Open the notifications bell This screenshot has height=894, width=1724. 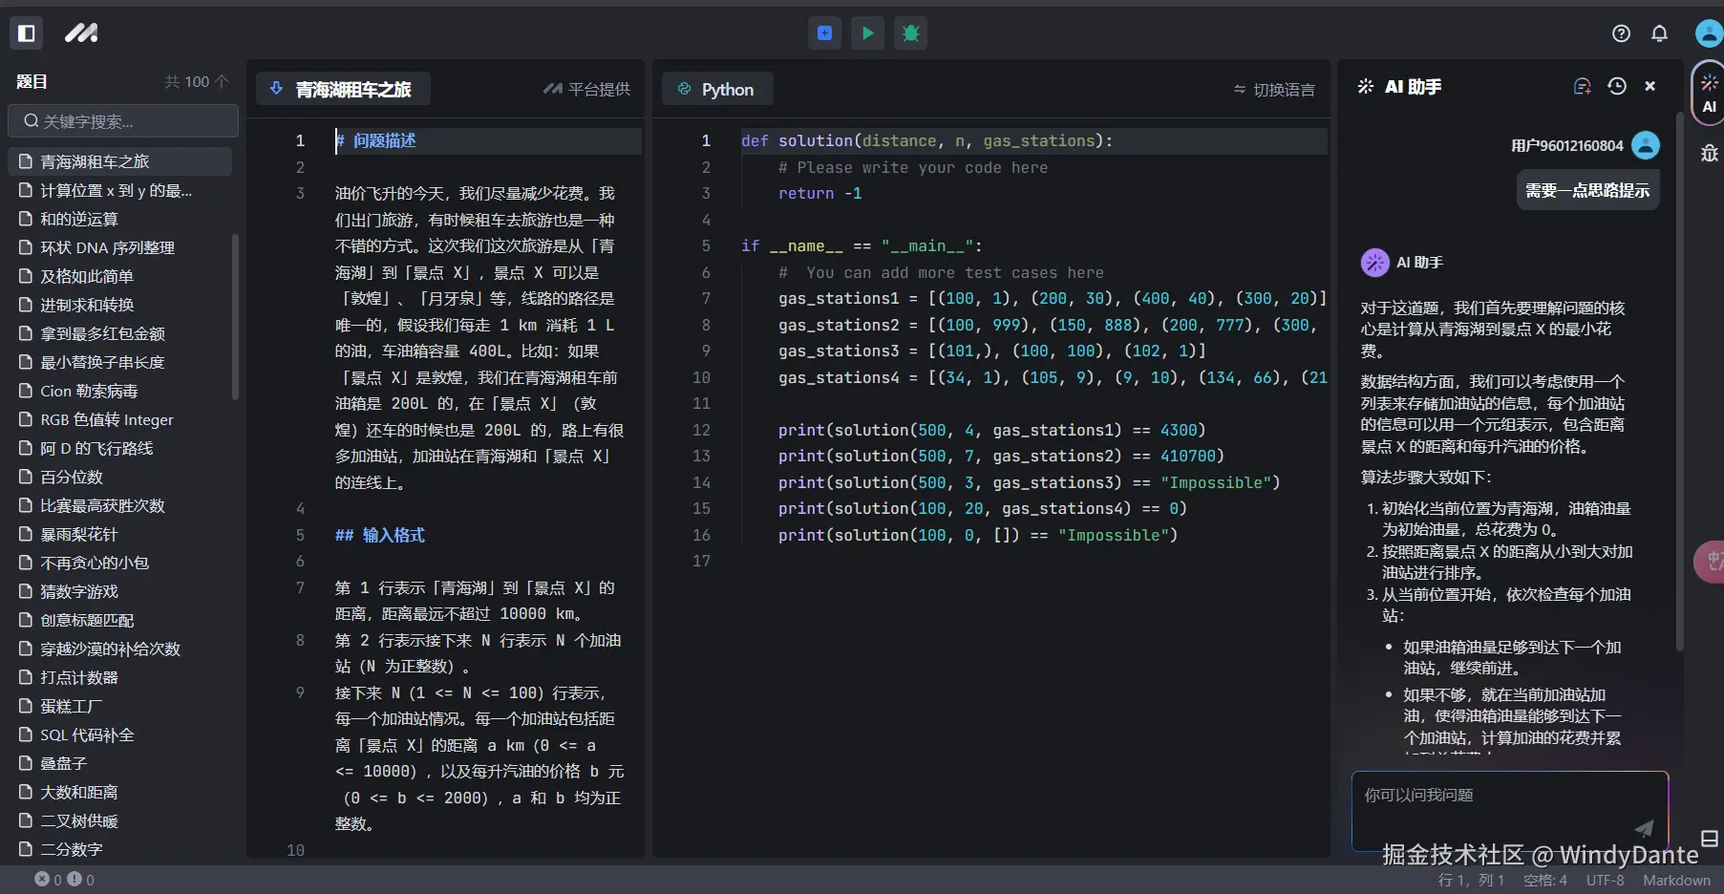point(1659,33)
